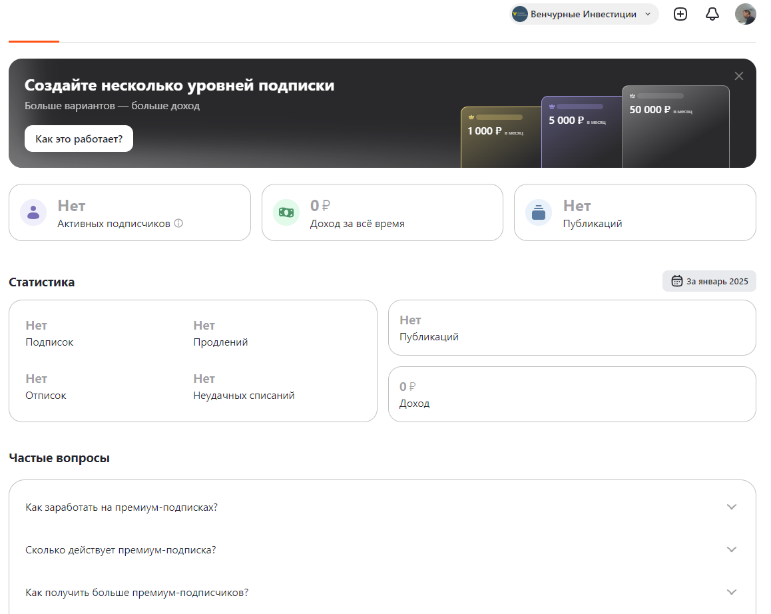Click the Публикаций statistics card under Статистика
This screenshot has height=614, width=771.
pyautogui.click(x=572, y=328)
